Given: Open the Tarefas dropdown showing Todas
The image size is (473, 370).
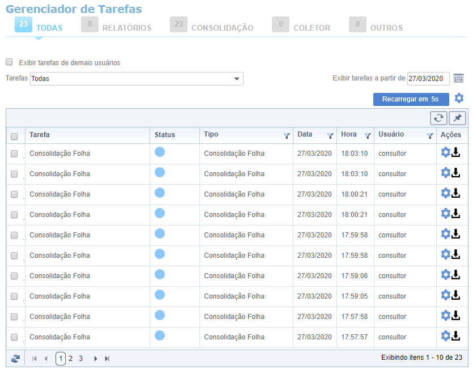Looking at the screenshot, I should (x=137, y=79).
